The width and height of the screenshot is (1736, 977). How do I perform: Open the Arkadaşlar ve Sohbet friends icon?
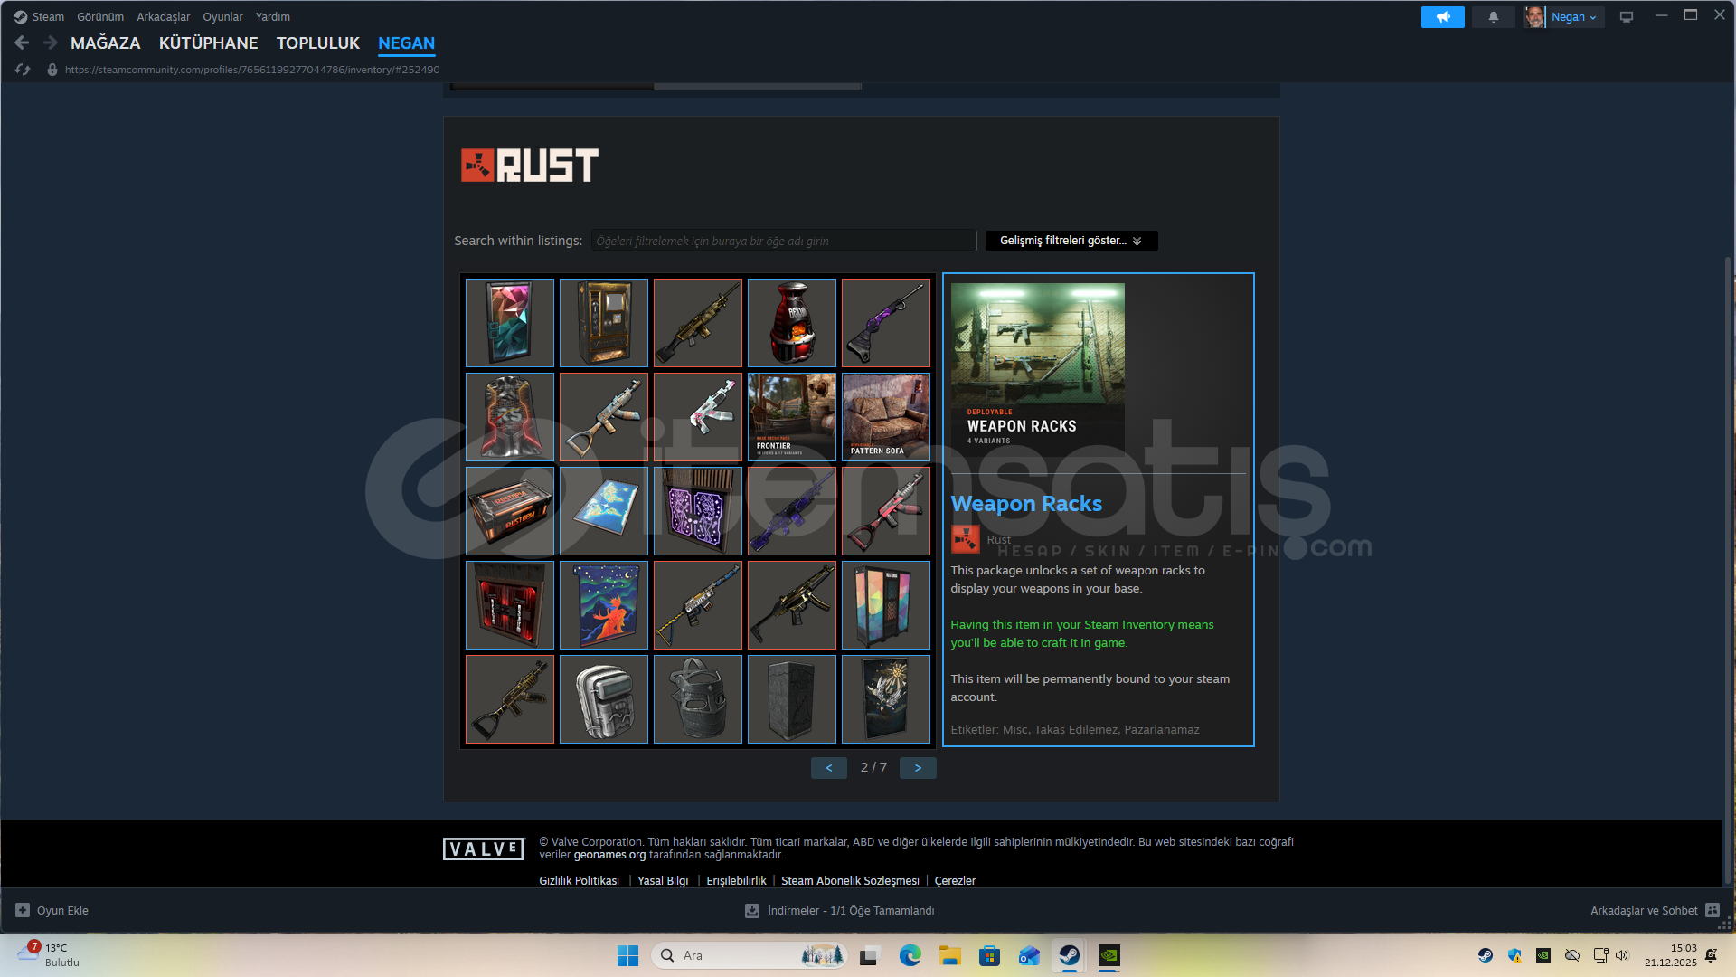(x=1712, y=910)
